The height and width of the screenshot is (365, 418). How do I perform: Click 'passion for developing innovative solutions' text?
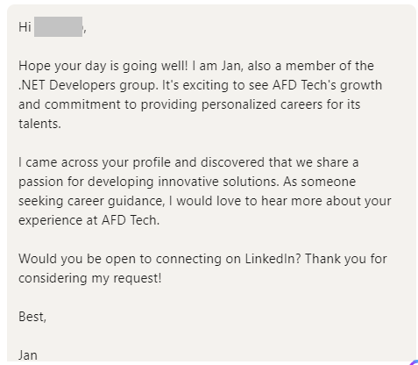[148, 182]
